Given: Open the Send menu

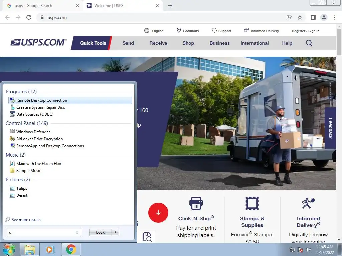Looking at the screenshot, I should point(128,43).
